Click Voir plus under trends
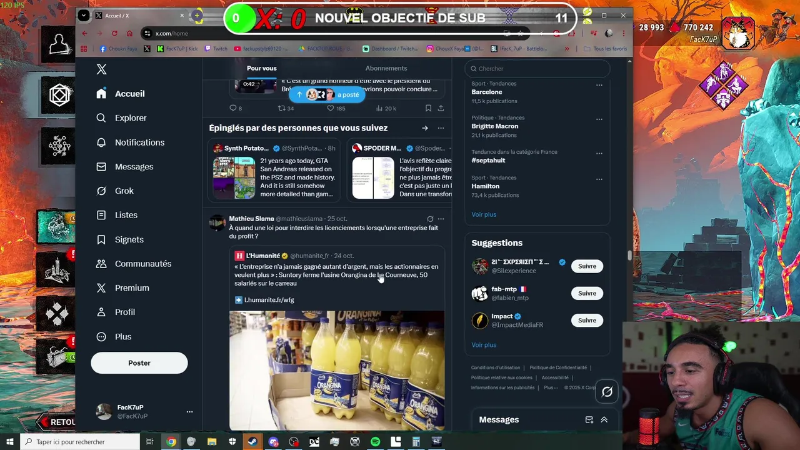 [484, 214]
